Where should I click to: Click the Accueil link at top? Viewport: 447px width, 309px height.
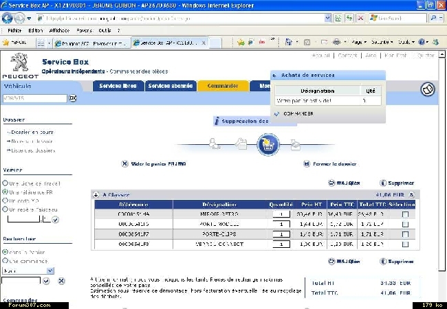point(320,56)
